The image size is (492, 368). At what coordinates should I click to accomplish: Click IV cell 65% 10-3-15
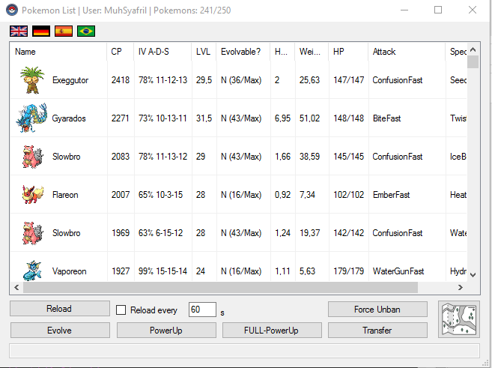click(x=161, y=195)
